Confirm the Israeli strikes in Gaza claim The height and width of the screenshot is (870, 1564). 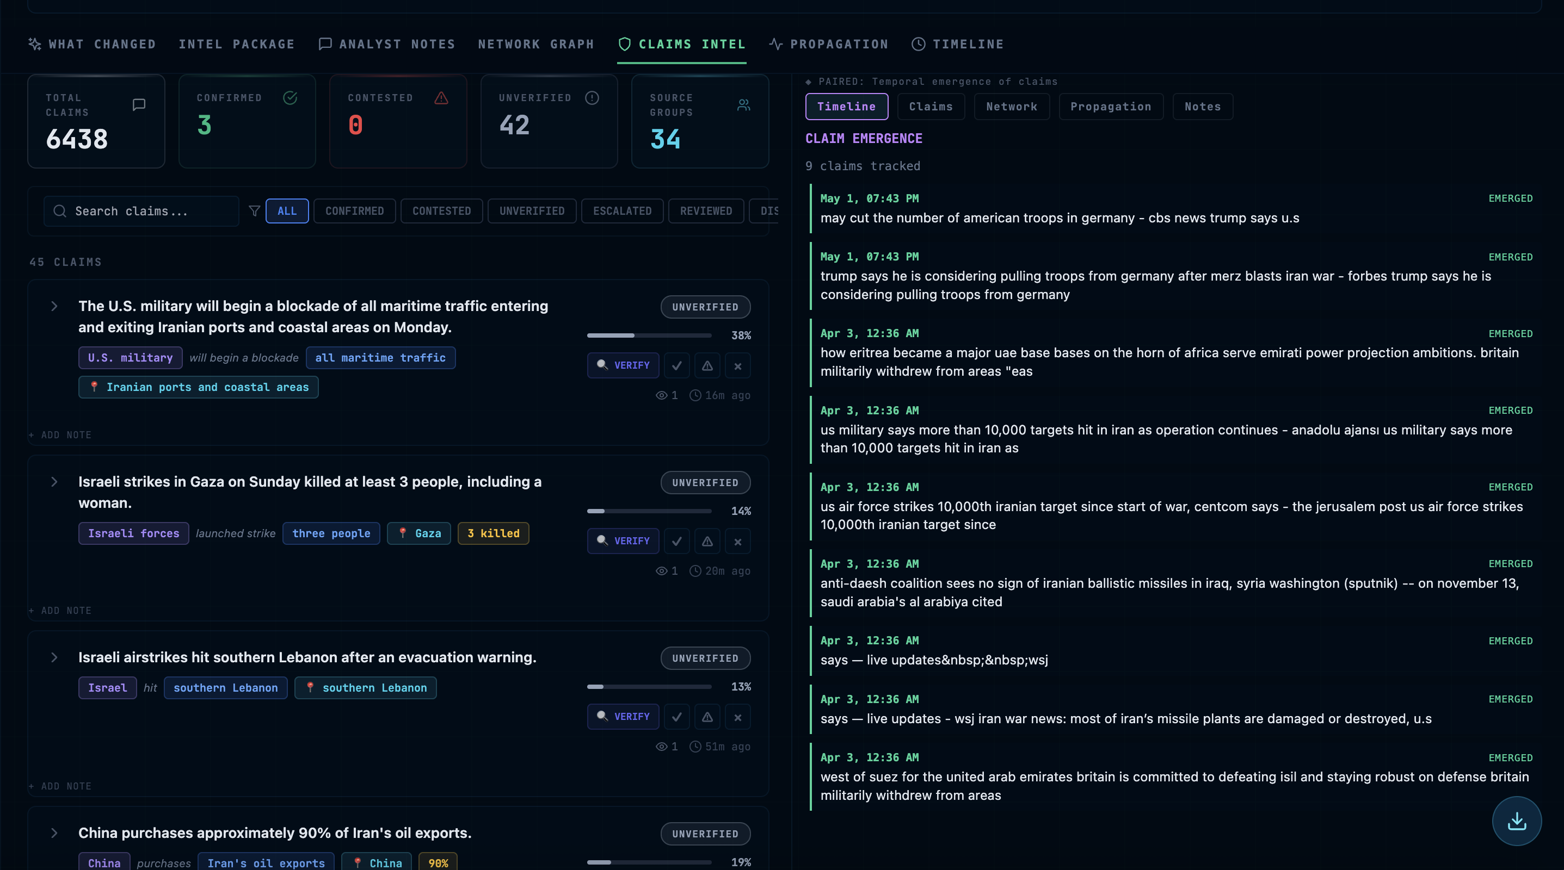pyautogui.click(x=676, y=541)
